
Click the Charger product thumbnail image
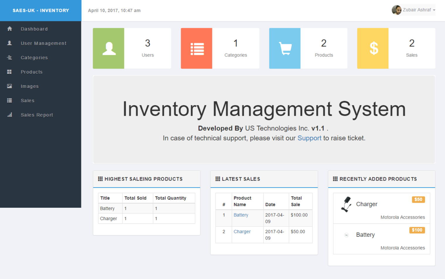click(346, 204)
